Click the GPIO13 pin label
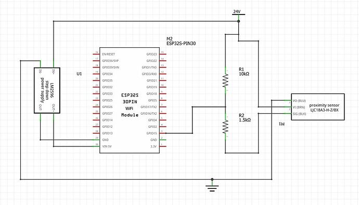Screen dimensions: 359x205 click(107, 133)
